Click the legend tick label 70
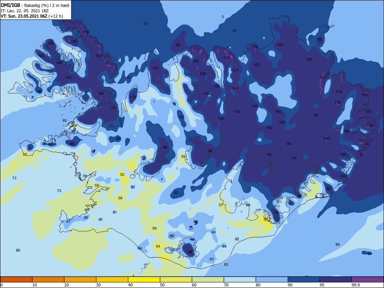 coord(226,285)
